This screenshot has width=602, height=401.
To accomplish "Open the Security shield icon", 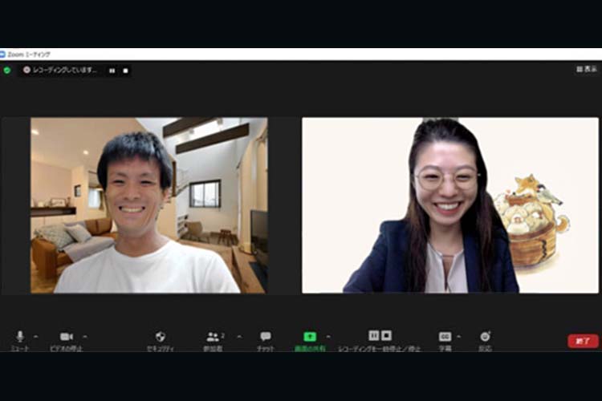I will coord(161,337).
